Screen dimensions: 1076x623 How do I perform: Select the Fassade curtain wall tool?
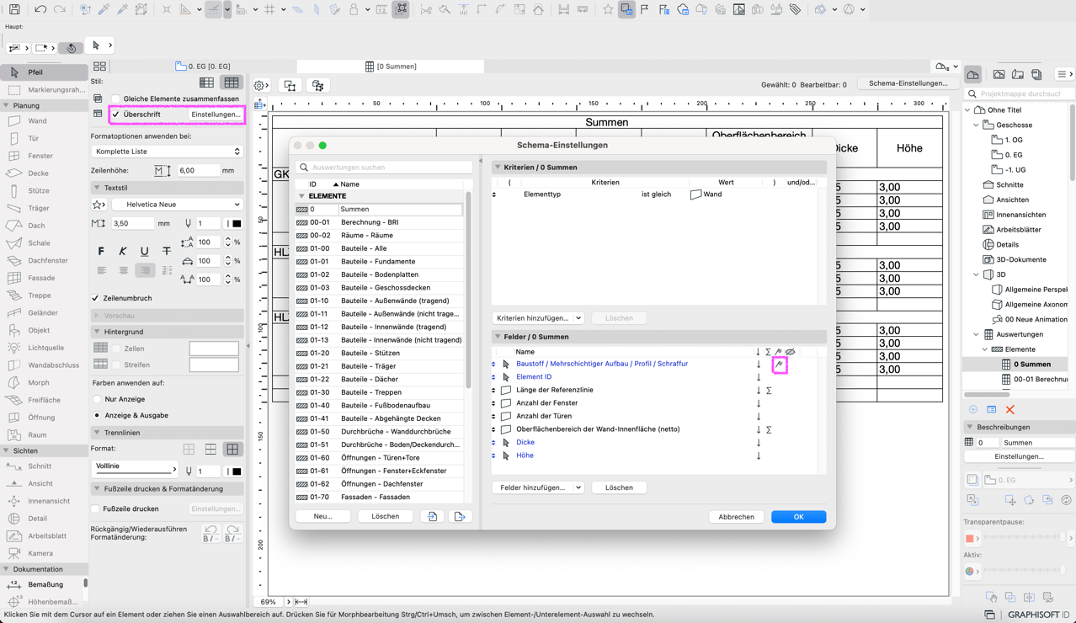coord(44,278)
